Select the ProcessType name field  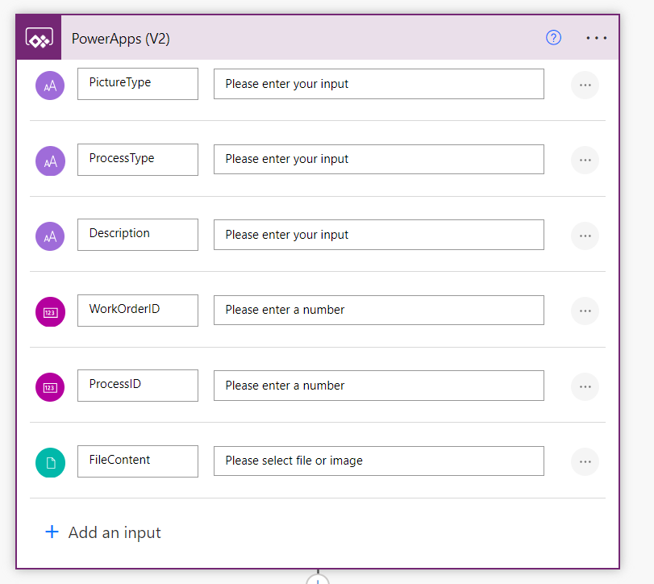pyautogui.click(x=138, y=160)
